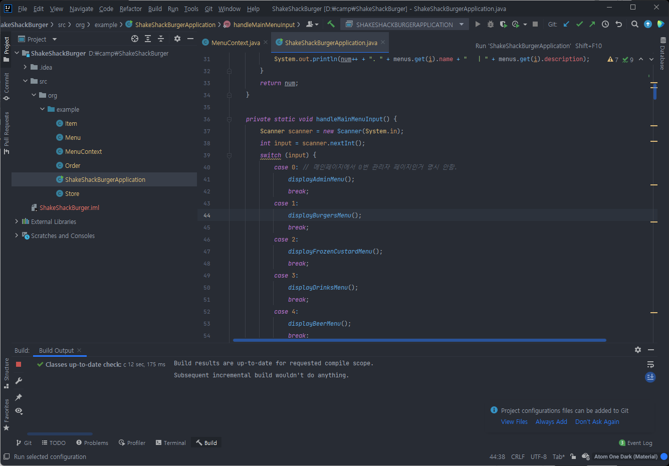Image resolution: width=669 pixels, height=466 pixels.
Task: Select the Store class in tree
Action: click(x=72, y=193)
